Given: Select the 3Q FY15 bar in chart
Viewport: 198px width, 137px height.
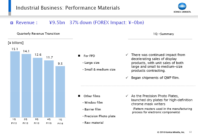Looking at the screenshot, I should (38, 88).
